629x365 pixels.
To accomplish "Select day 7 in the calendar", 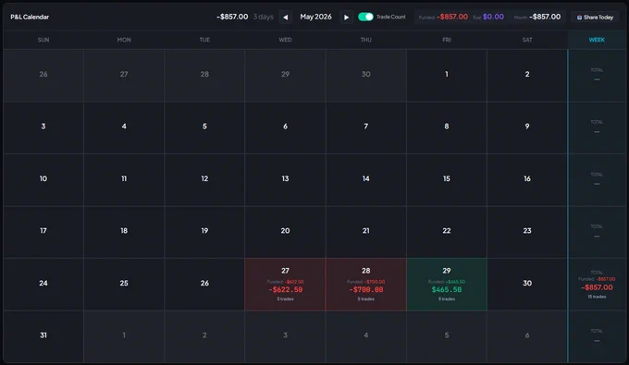I will tap(366, 128).
